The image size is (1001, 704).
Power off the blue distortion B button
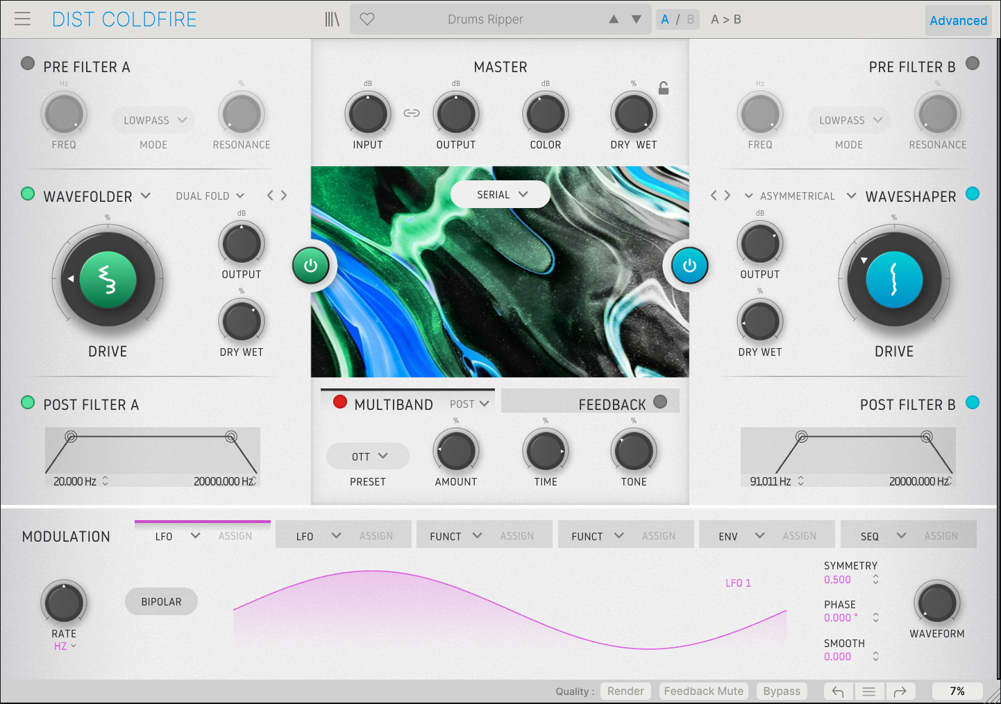(x=689, y=266)
